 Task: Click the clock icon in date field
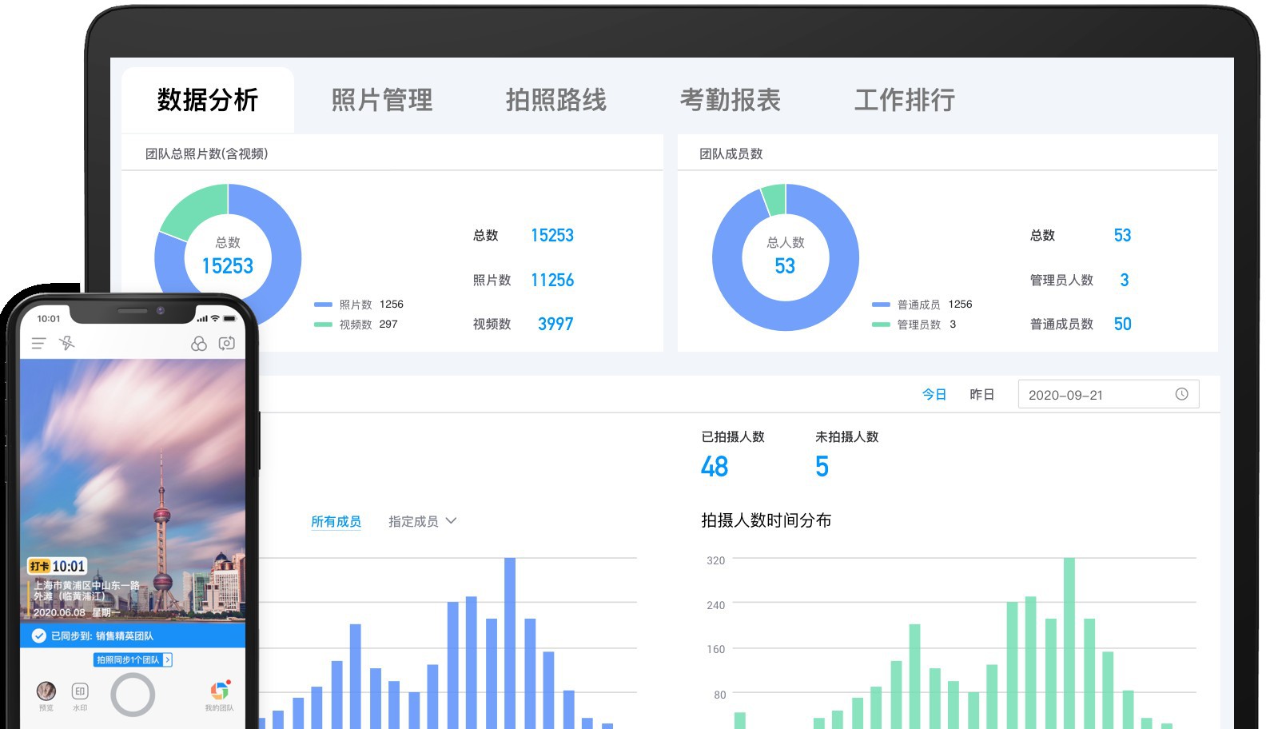tap(1181, 394)
